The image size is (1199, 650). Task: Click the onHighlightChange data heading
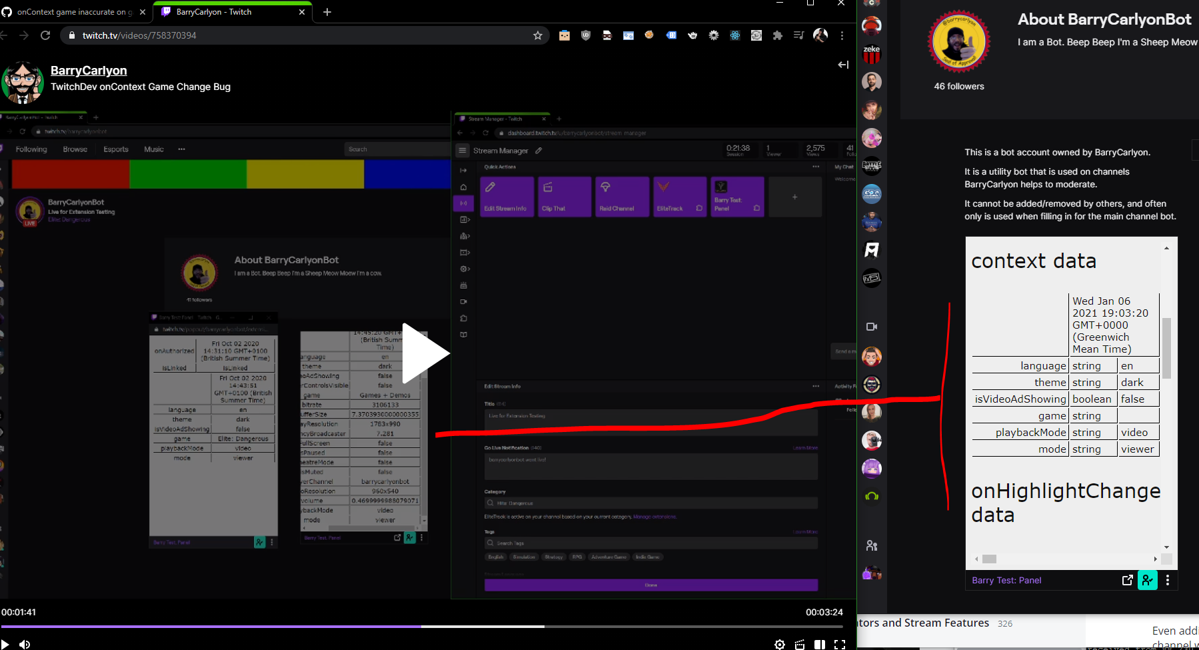coord(1066,503)
